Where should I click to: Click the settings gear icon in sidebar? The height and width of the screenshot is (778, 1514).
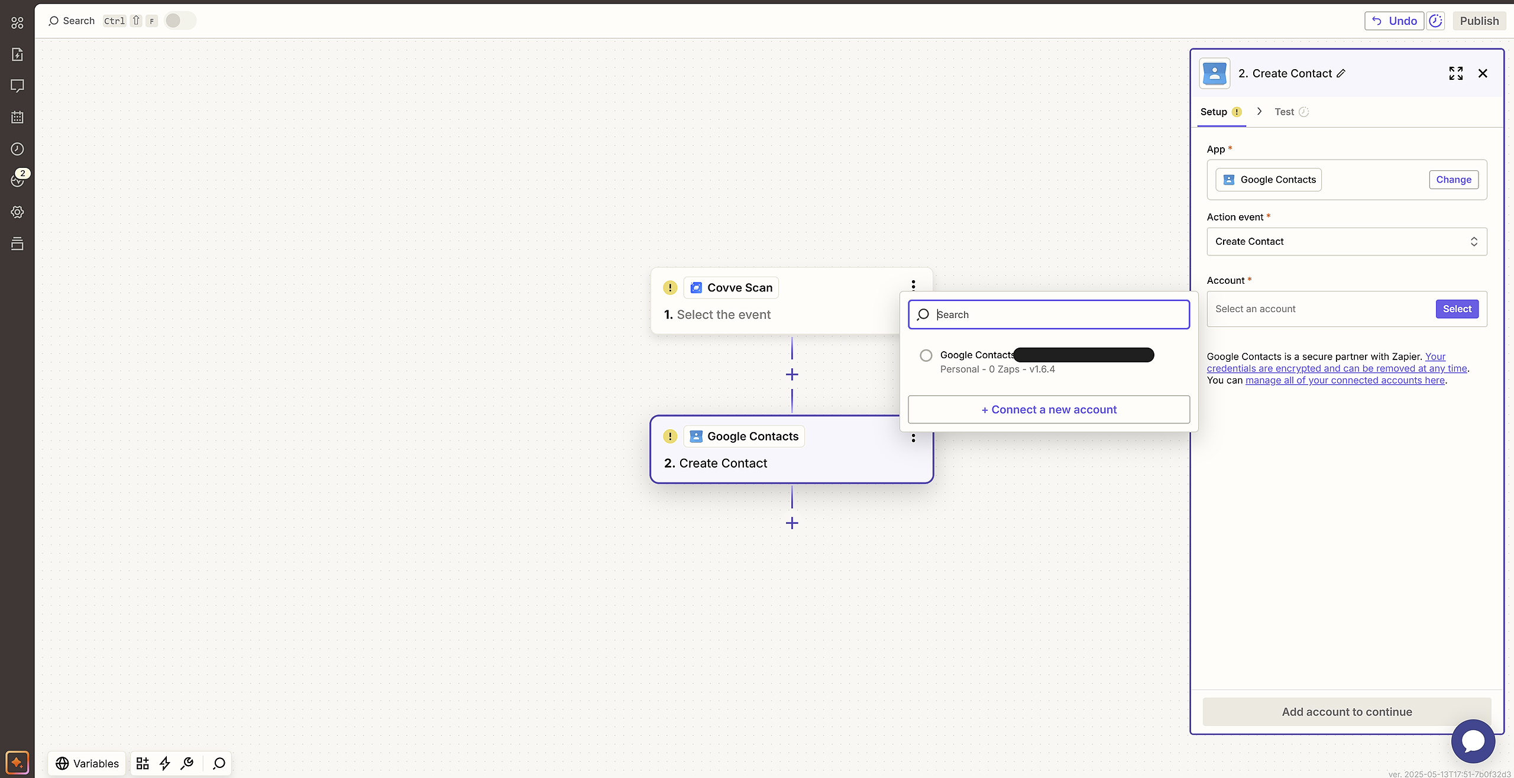(17, 212)
